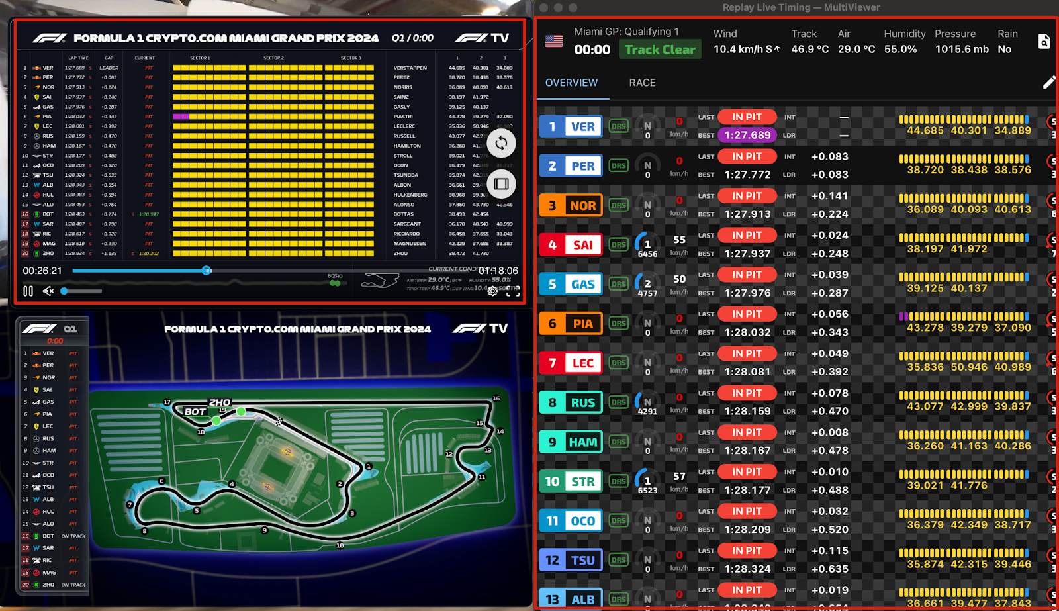
Task: Click DRS indicator in LEC row
Action: [619, 363]
